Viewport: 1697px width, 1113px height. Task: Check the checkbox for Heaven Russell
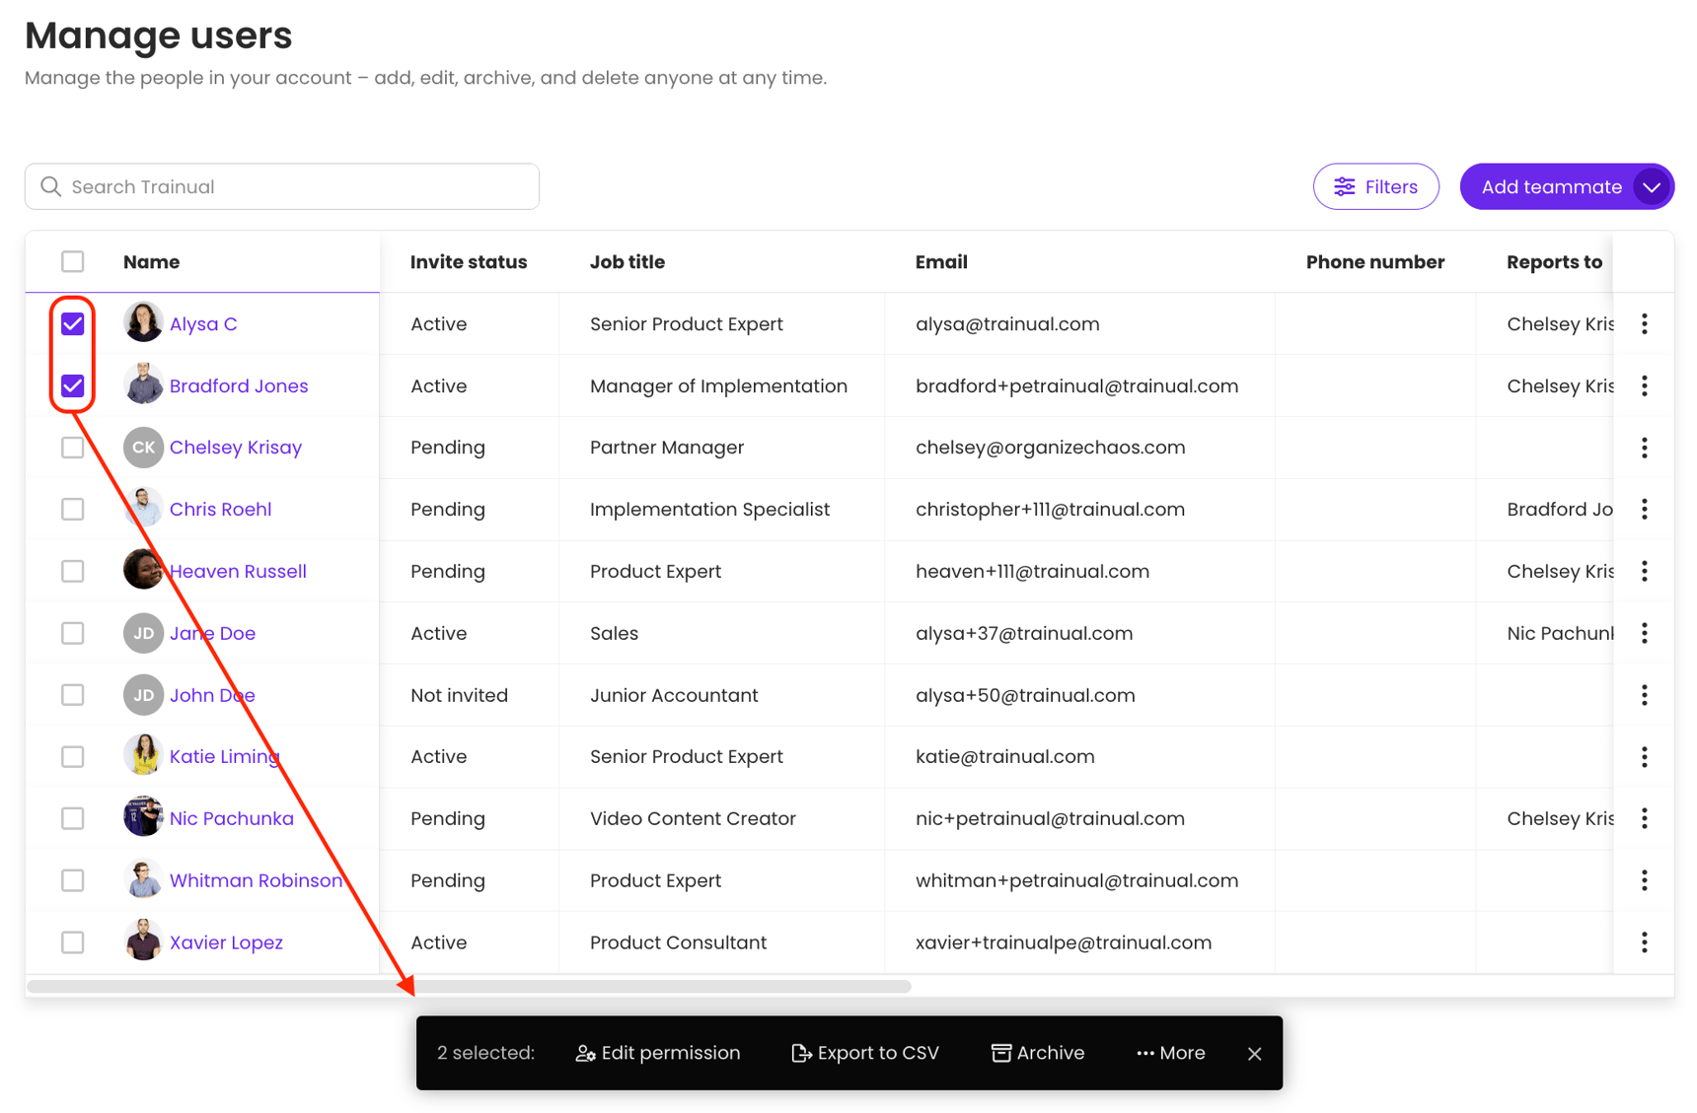tap(72, 571)
